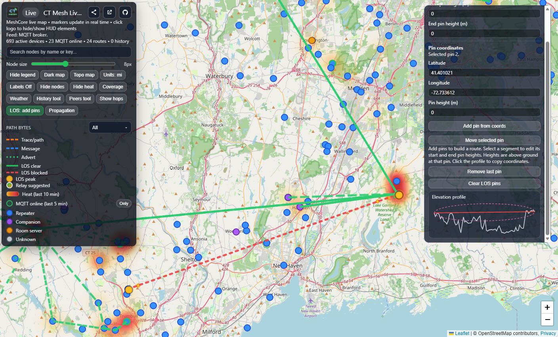Viewport: 558px width, 337px height.
Task: Turn on the Weather layer
Action: [19, 99]
